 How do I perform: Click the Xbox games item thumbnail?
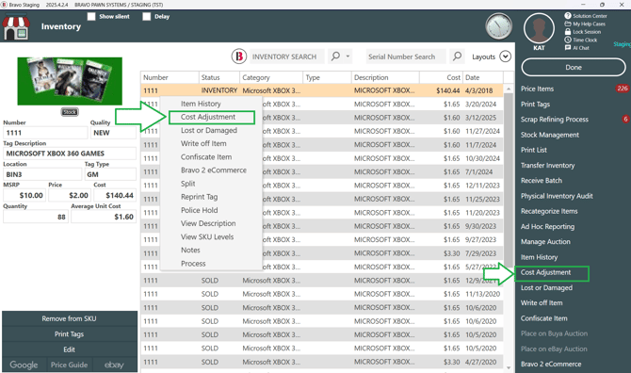[70, 81]
